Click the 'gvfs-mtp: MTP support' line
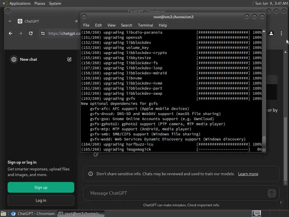This screenshot has width=289, height=217. pyautogui.click(x=141, y=129)
